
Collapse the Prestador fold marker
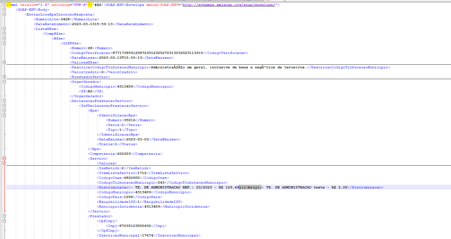(x=4, y=216)
